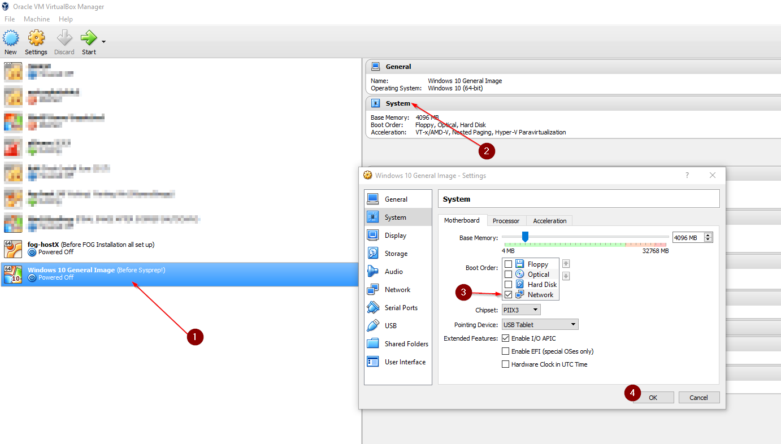Click the Base Memory slider handle
This screenshot has width=781, height=444.
coord(525,237)
